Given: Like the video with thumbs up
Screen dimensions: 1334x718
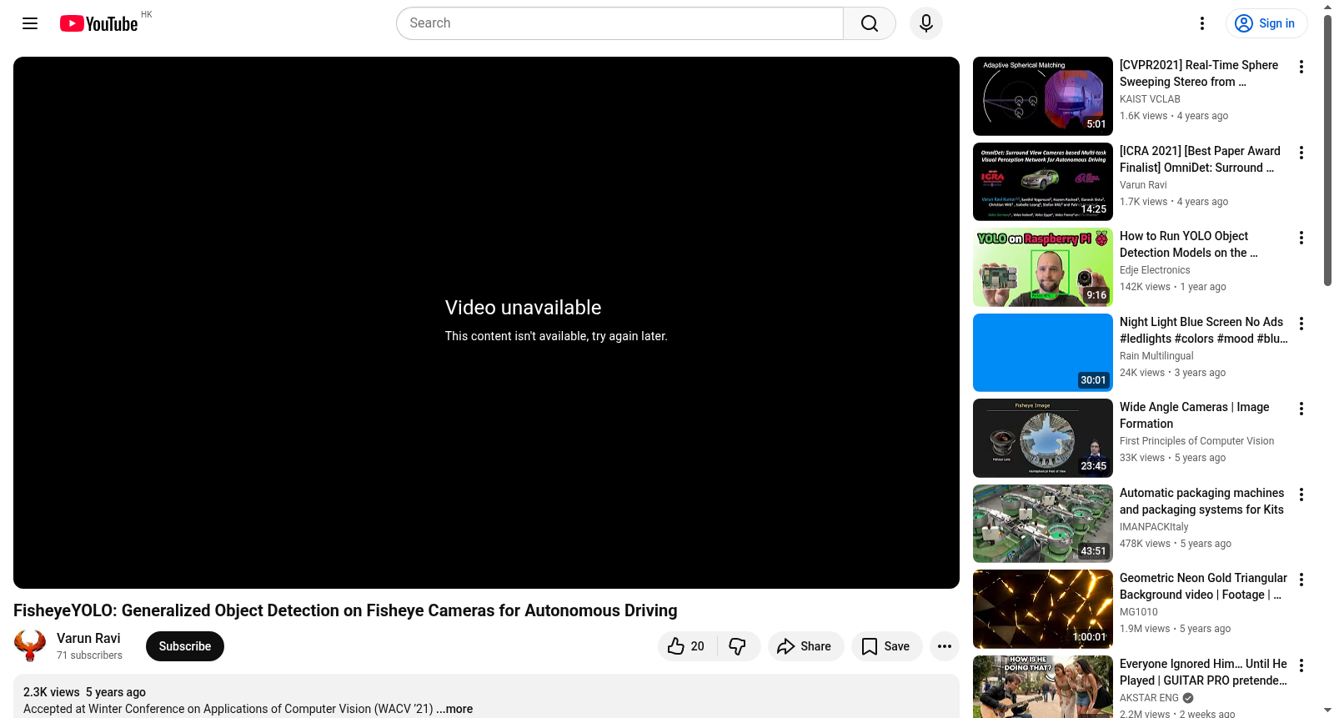Looking at the screenshot, I should (x=687, y=646).
